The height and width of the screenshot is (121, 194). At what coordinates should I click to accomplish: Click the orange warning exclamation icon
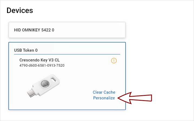114,61
